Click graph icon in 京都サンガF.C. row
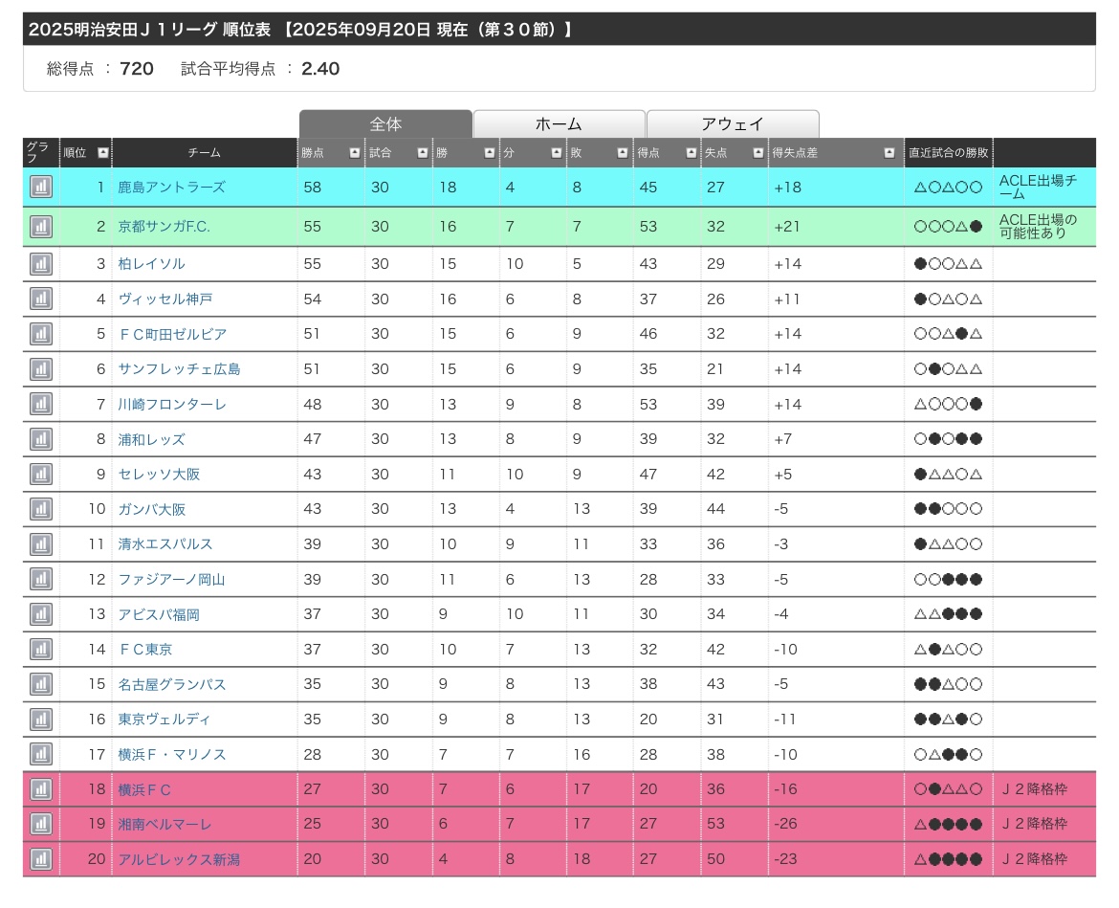Viewport: 1119px width, 908px height. pos(41,227)
